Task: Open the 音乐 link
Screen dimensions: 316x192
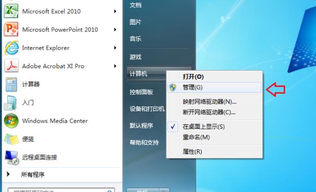Action: (x=136, y=39)
